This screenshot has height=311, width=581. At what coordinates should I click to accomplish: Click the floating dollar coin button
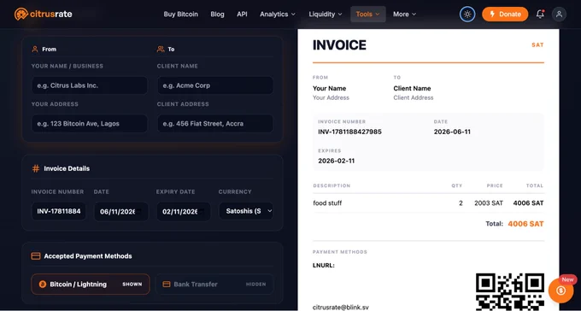coord(561,290)
